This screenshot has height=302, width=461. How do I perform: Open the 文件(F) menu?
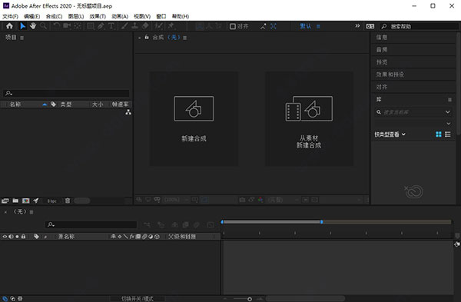click(10, 16)
